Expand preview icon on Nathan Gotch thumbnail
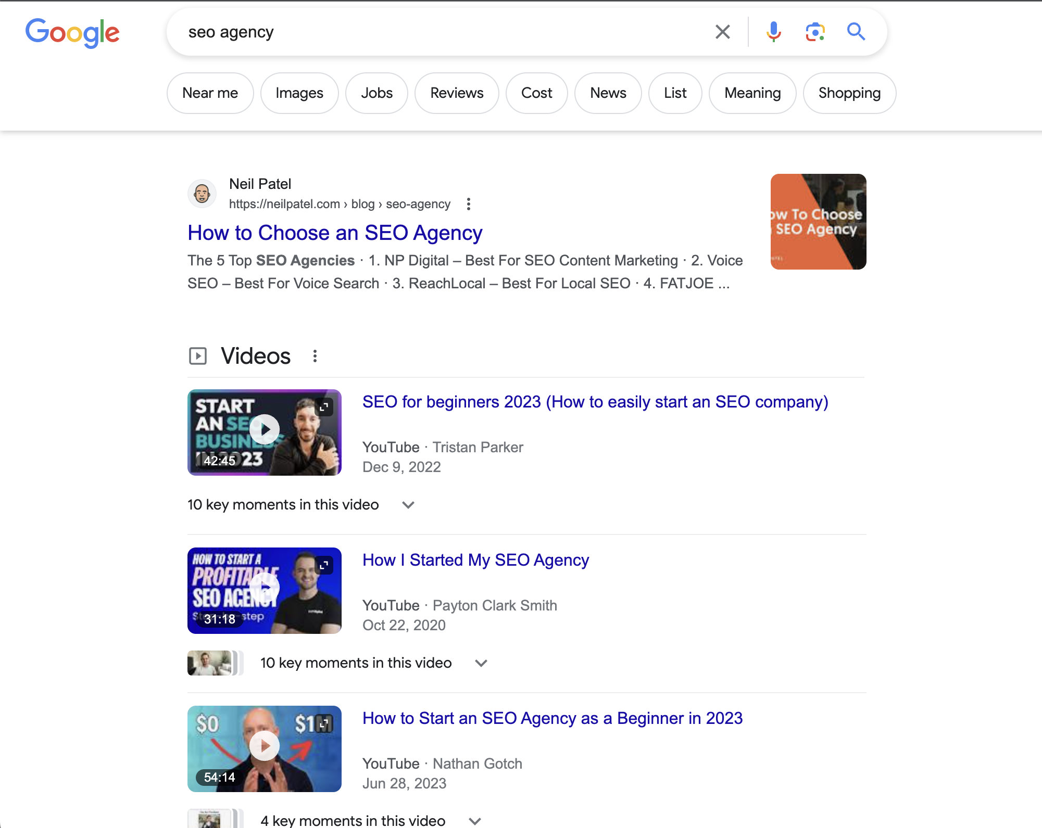Screen dimensions: 1042x828 324,723
